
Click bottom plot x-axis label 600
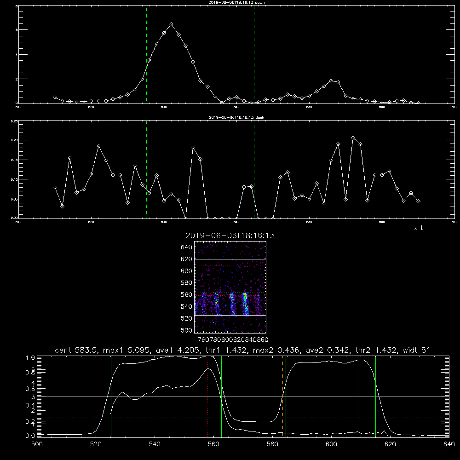tap(331, 444)
